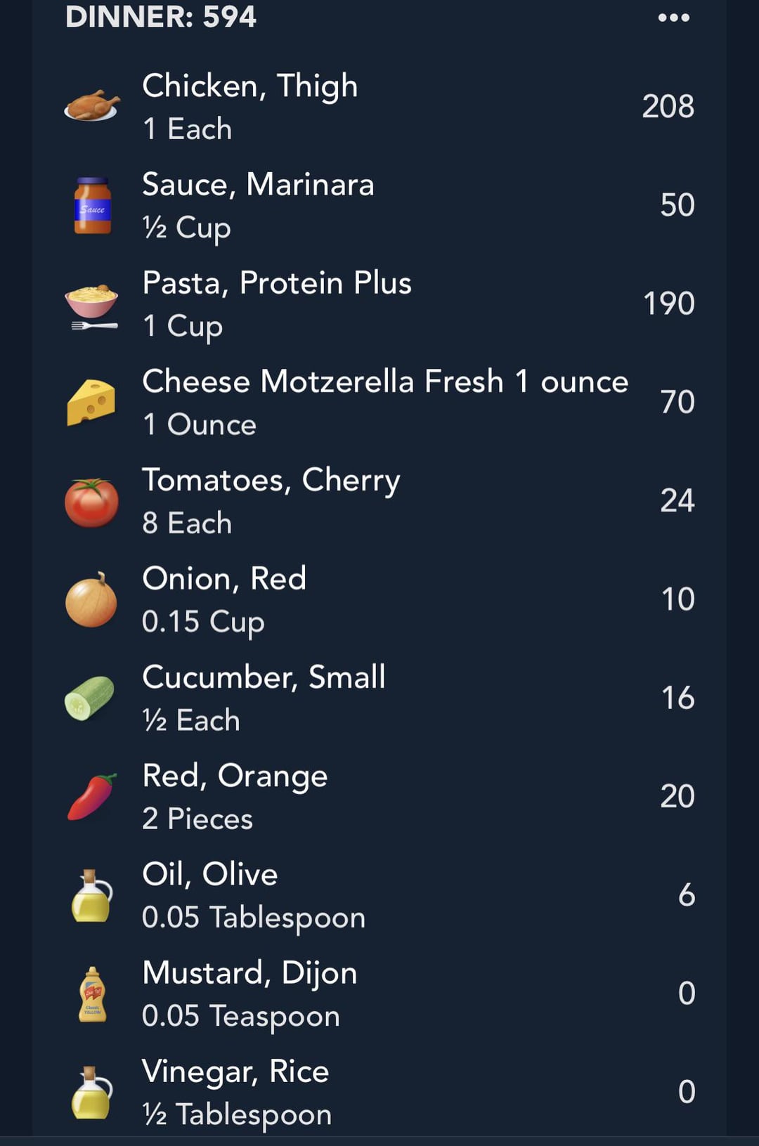Viewport: 759px width, 1146px height.
Task: Tap the 208 calorie value for chicken
Action: pos(668,106)
